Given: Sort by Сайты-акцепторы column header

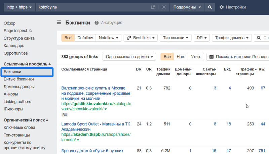Looking at the screenshot, I should click(x=206, y=71).
